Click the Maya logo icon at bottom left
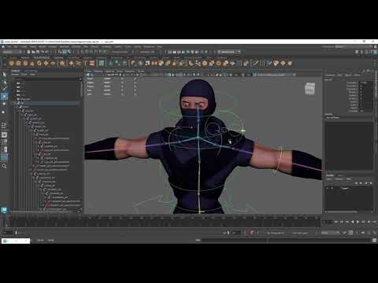Screen dimensions: 378x283 click(5, 210)
